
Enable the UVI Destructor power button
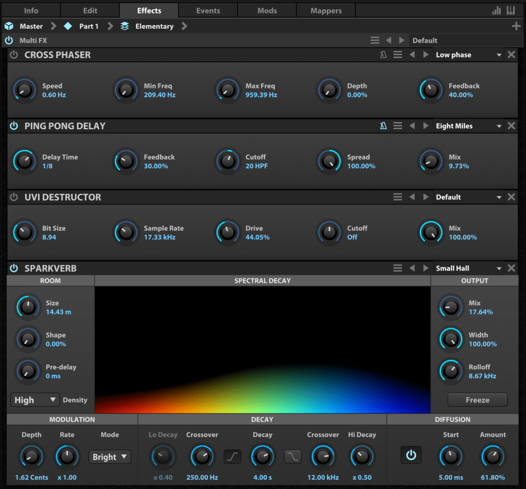point(14,197)
